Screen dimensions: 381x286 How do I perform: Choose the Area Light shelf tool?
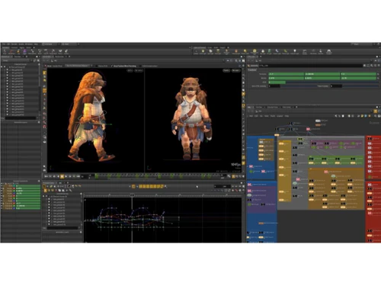[x=217, y=52]
